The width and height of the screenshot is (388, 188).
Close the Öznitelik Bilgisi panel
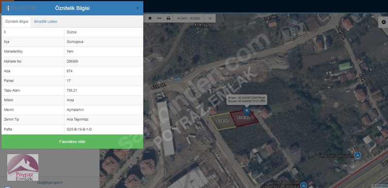(138, 8)
